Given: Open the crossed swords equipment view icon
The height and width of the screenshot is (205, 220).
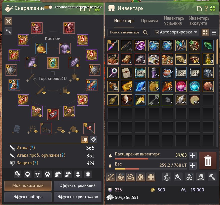Looking at the screenshot, I should click(x=8, y=21).
